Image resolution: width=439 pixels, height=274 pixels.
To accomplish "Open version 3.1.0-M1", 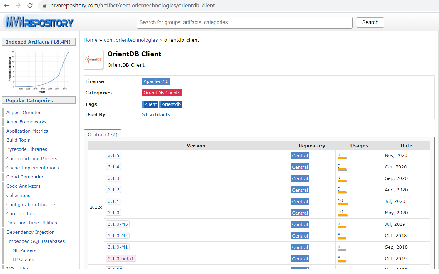I will 118,247.
